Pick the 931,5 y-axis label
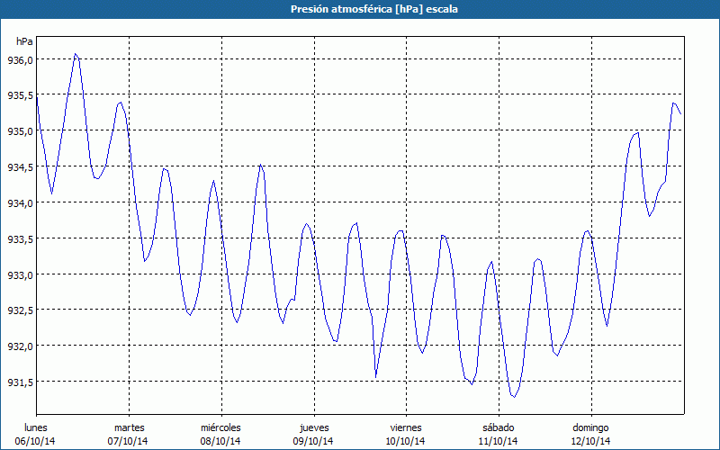 pyautogui.click(x=20, y=382)
